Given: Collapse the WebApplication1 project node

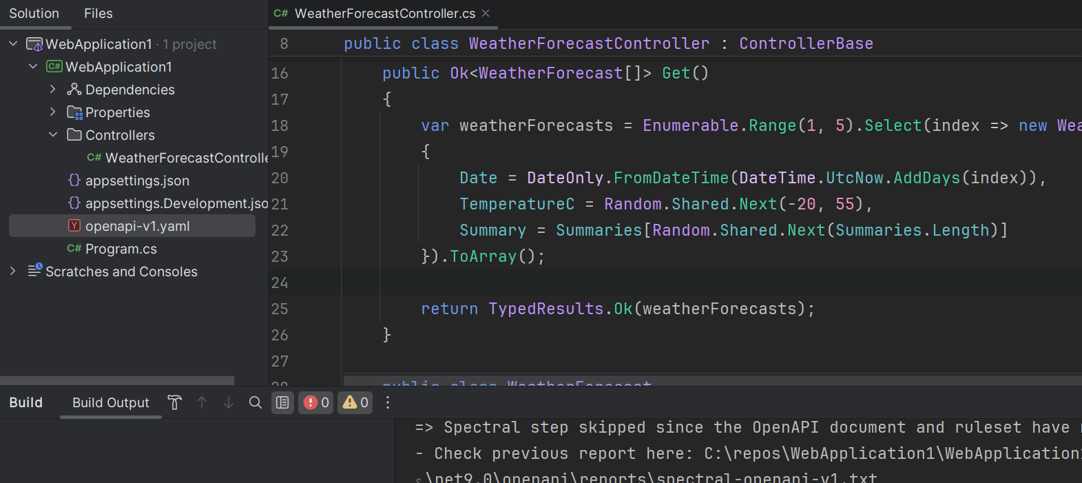Looking at the screenshot, I should click(33, 67).
